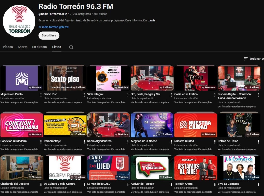Open three-dot menu for Torreón Ahora
Viewport: 264px width, 196px height.
pyautogui.click(x=215, y=185)
